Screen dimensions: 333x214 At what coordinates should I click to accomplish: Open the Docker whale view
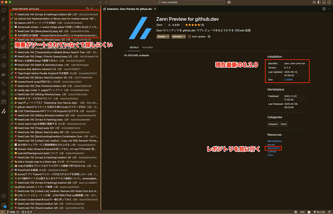tap(4, 74)
